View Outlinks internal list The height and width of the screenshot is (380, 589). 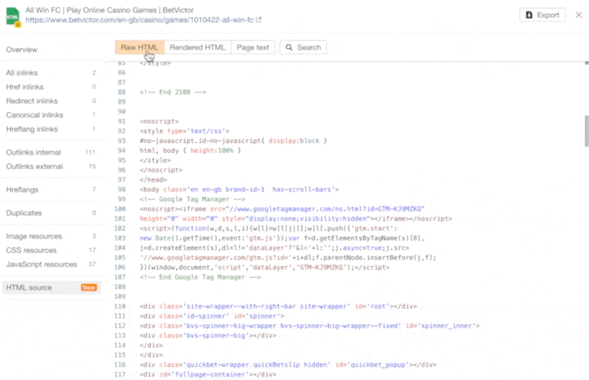pyautogui.click(x=33, y=152)
